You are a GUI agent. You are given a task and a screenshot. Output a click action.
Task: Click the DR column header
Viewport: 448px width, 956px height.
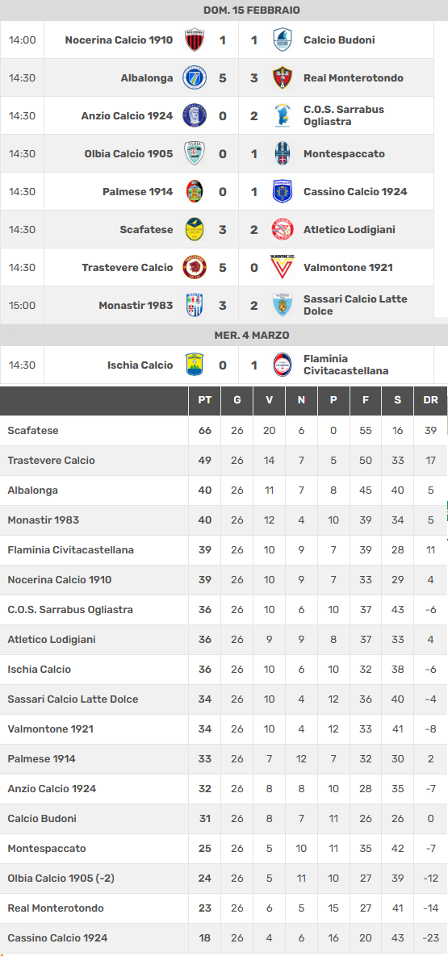(430, 401)
